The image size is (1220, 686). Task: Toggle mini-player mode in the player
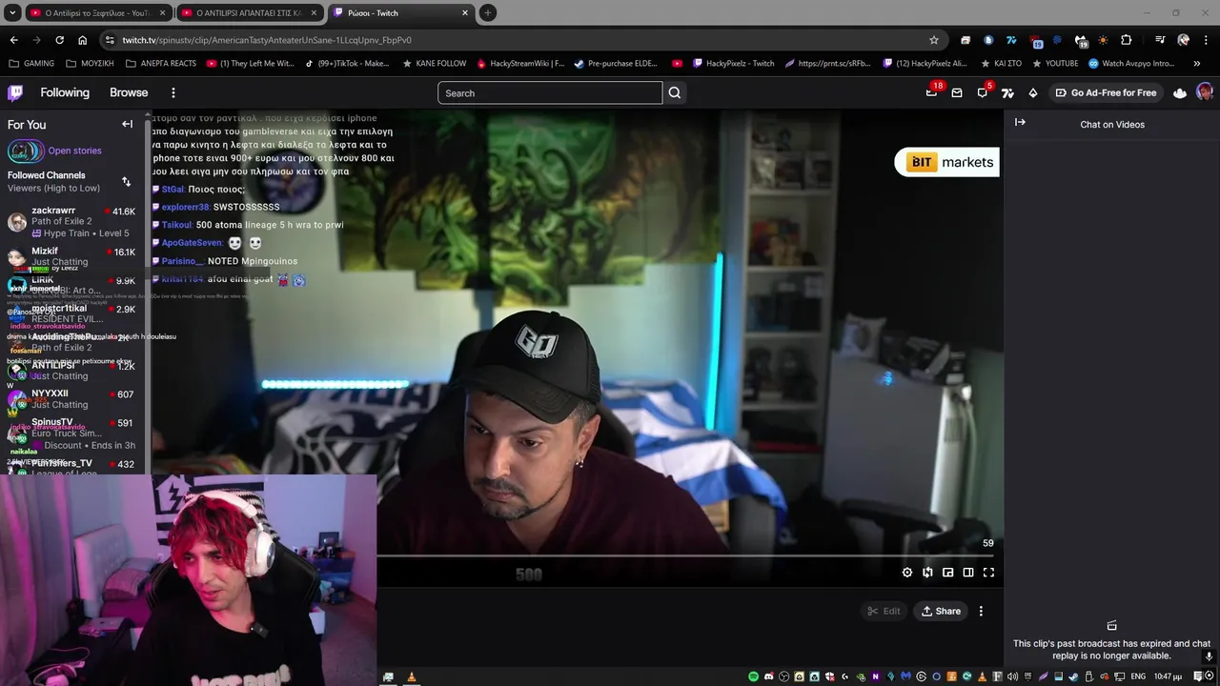coord(948,573)
